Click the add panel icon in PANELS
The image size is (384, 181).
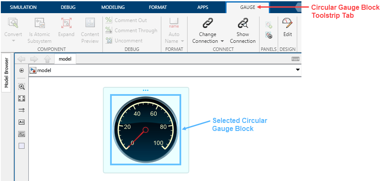269,25
